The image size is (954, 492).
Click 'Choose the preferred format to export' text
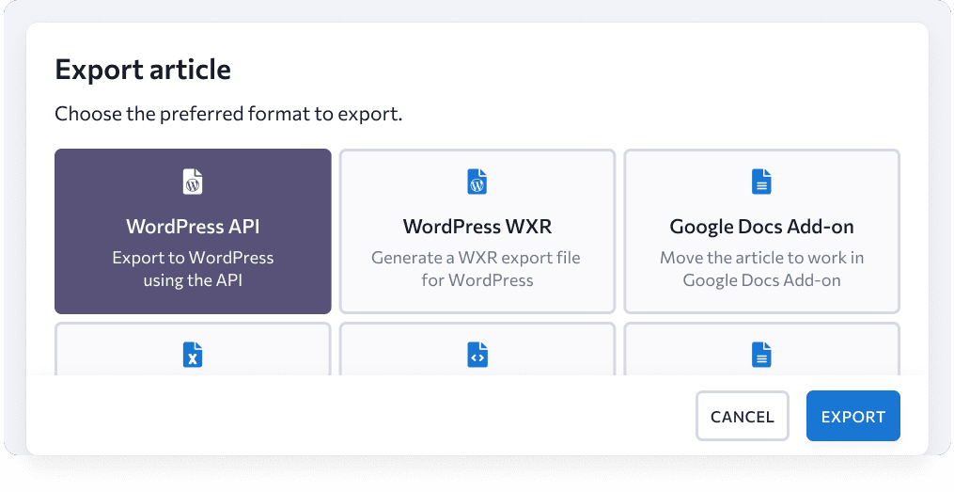pos(228,114)
